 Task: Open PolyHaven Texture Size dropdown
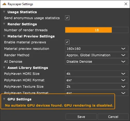[x=97, y=87]
